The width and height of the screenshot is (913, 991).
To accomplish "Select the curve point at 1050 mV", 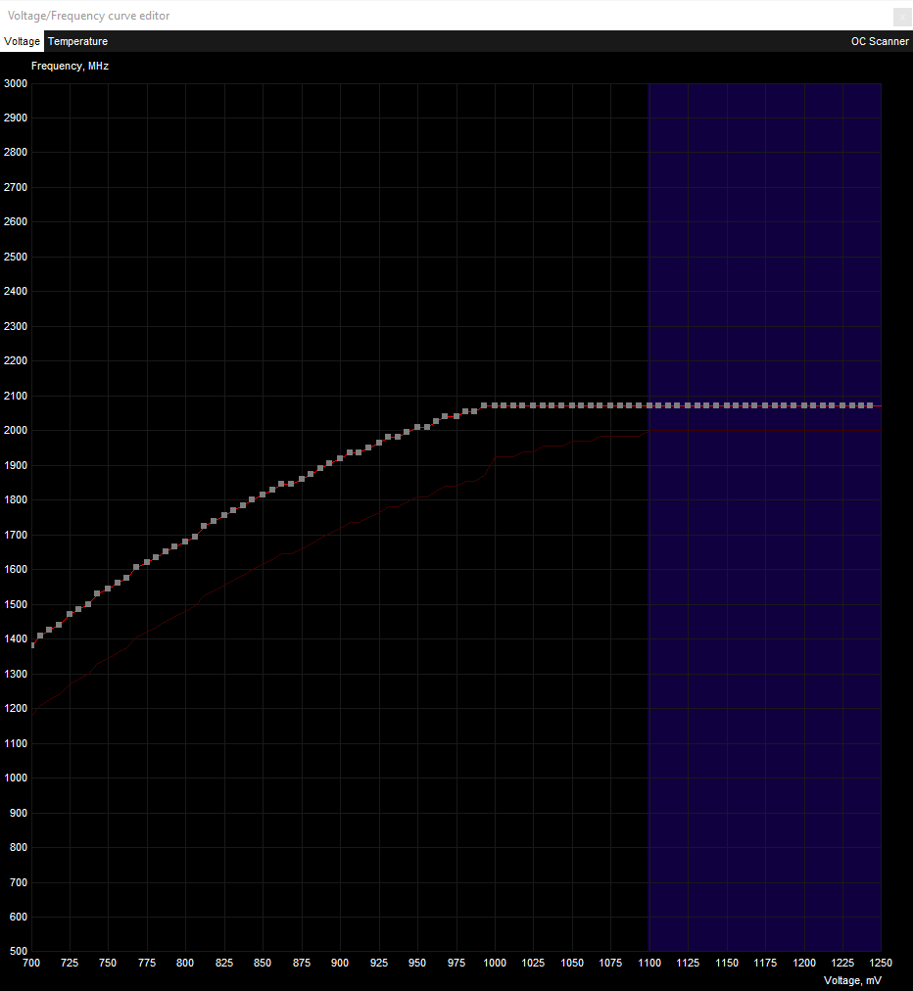I will pos(572,403).
